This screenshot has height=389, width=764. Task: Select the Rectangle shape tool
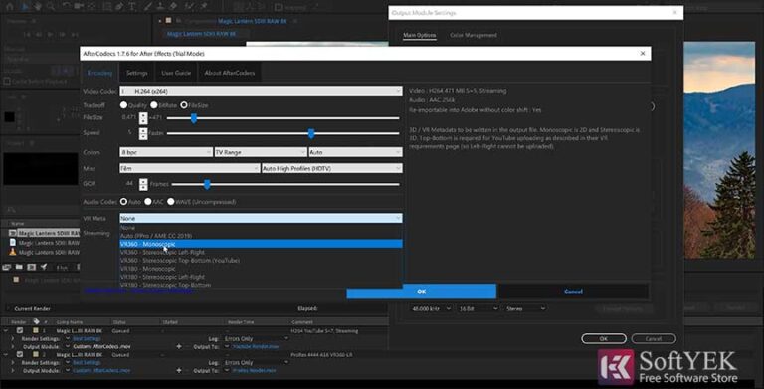tap(107, 6)
